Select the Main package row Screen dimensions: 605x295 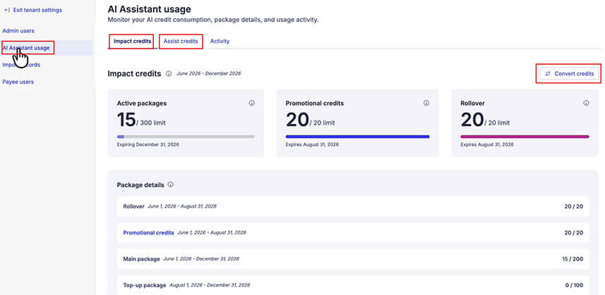pyautogui.click(x=353, y=259)
